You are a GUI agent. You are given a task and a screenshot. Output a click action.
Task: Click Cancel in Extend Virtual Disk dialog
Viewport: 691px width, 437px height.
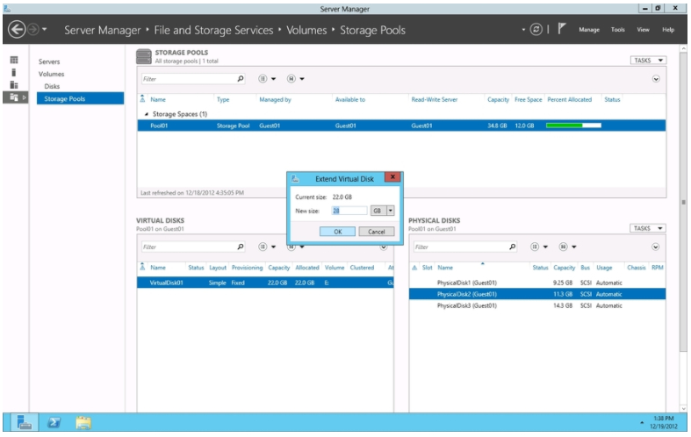[377, 232]
